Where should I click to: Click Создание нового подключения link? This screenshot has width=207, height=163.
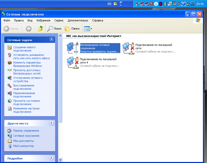[x=24, y=49]
